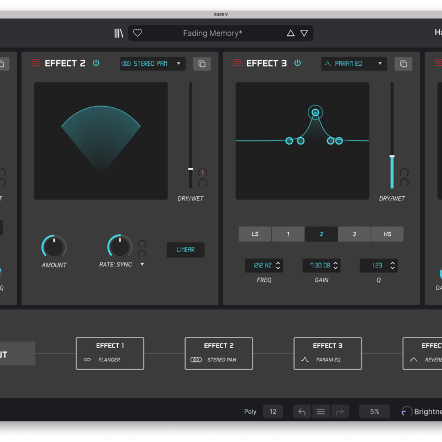Load next preset with the down triangle
Screen dimensions: 442x442
click(304, 33)
